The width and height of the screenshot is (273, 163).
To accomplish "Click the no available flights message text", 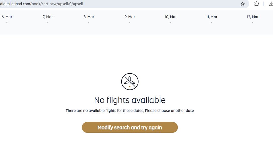I will click(130, 111).
